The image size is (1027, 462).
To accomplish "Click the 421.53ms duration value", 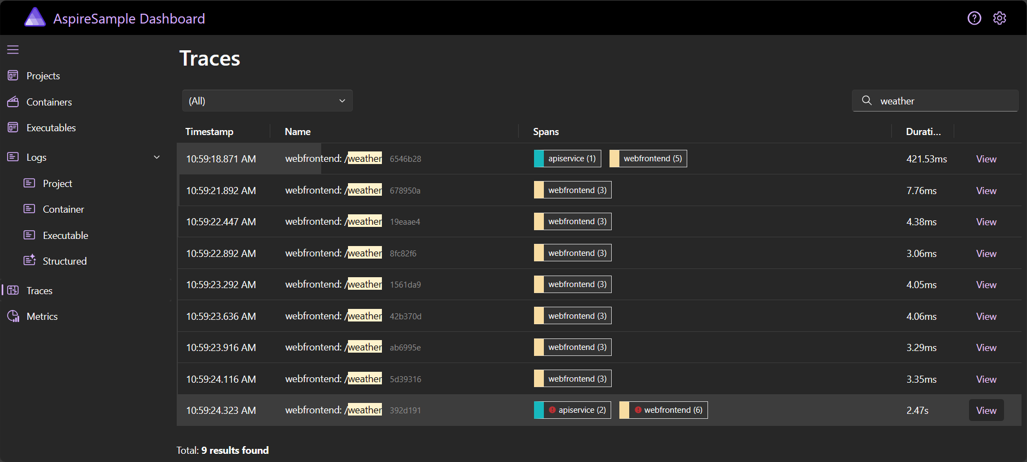I will coord(926,159).
